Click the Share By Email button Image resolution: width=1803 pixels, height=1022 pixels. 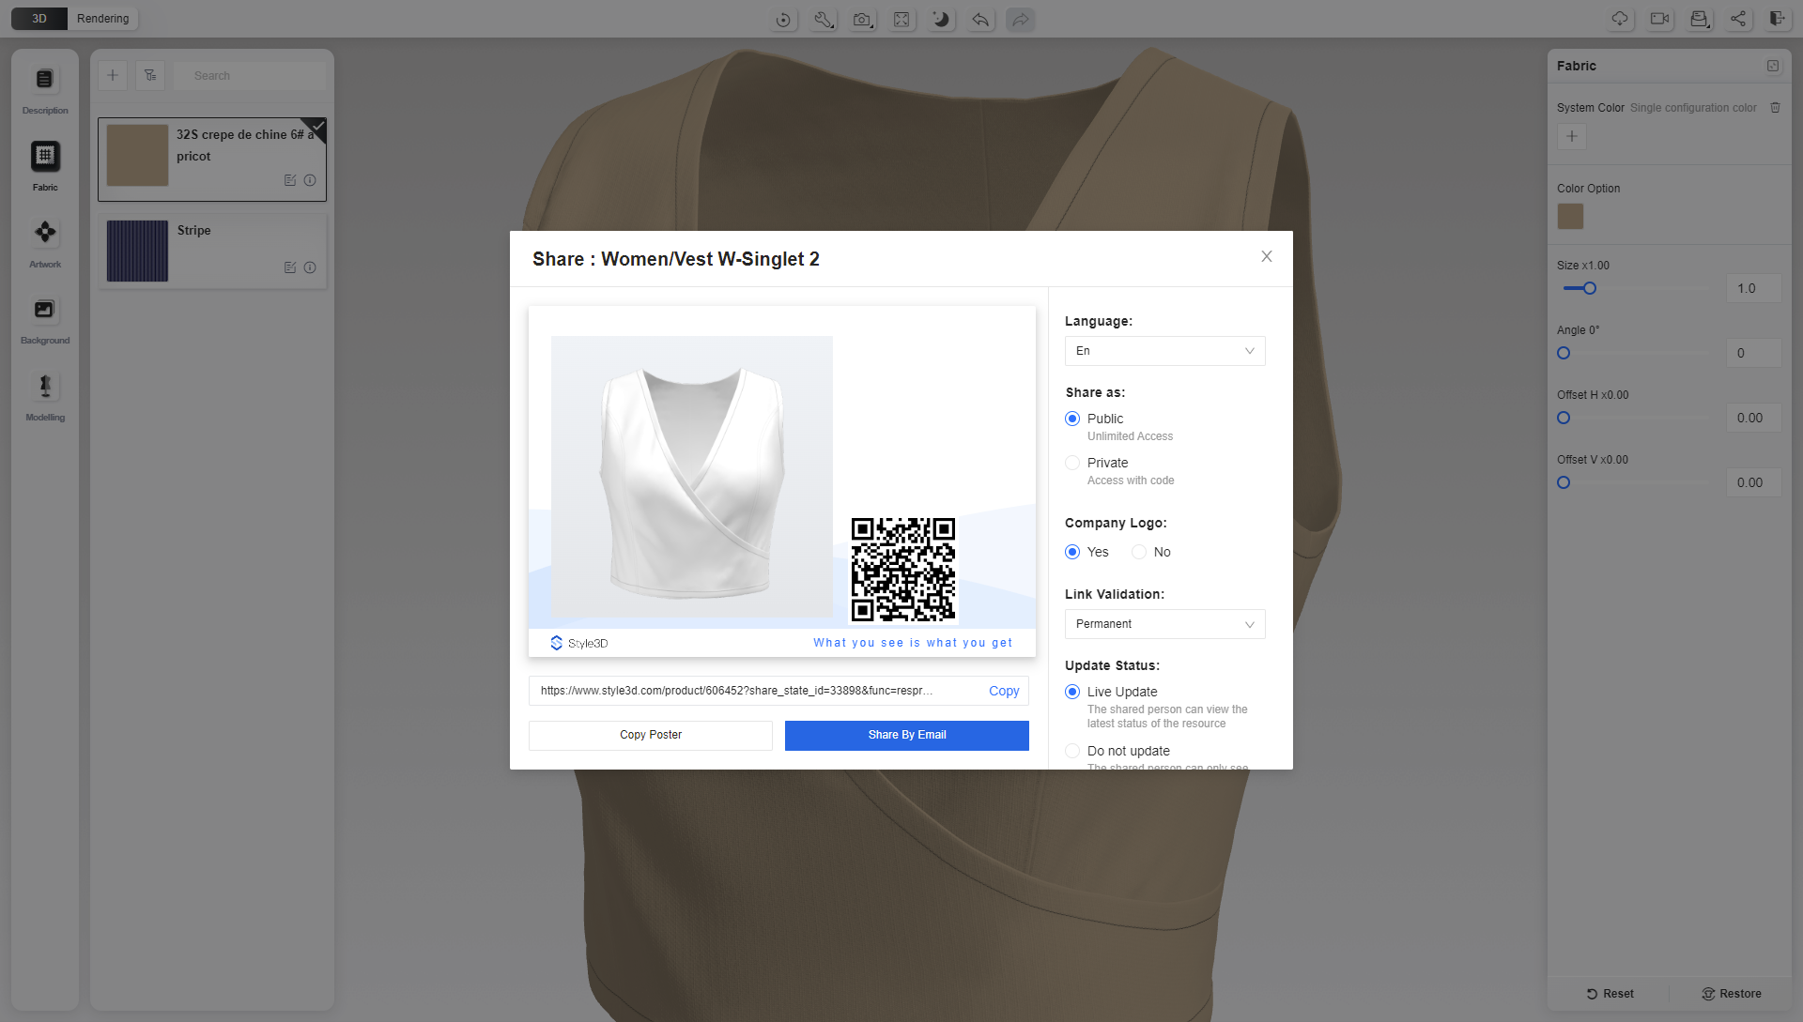(906, 735)
